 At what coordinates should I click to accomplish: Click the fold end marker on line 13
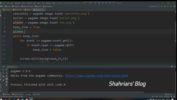12,50
